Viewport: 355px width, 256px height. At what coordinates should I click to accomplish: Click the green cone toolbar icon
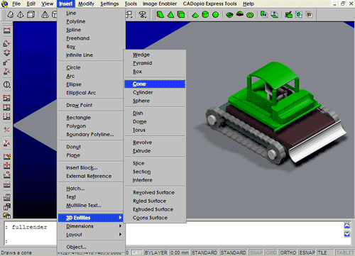(x=195, y=15)
